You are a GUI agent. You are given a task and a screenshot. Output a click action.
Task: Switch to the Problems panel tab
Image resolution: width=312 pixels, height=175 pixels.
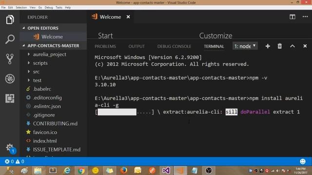point(105,47)
